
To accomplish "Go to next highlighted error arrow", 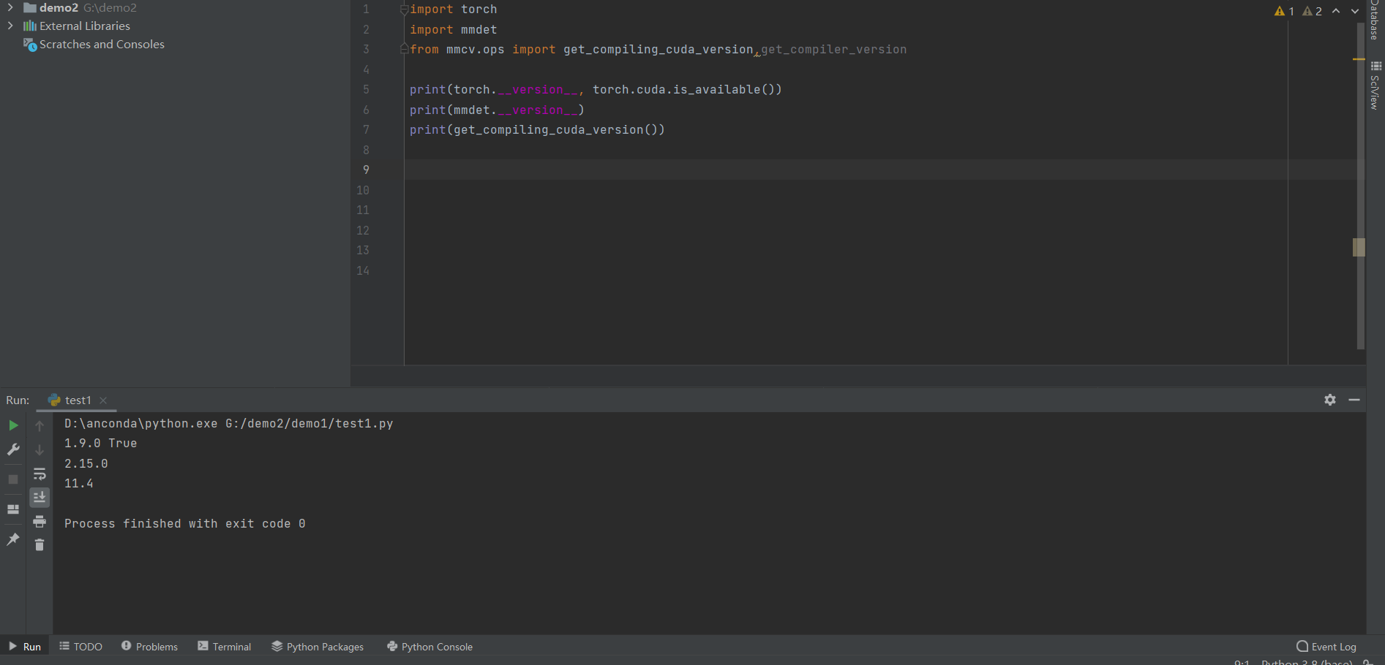I will 1355,11.
